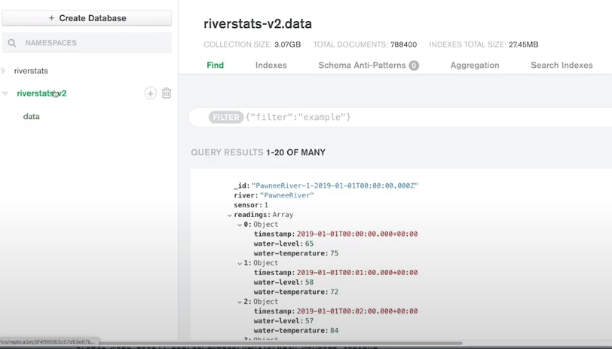Collapse the readings Array field
This screenshot has height=349, width=612.
pos(230,215)
